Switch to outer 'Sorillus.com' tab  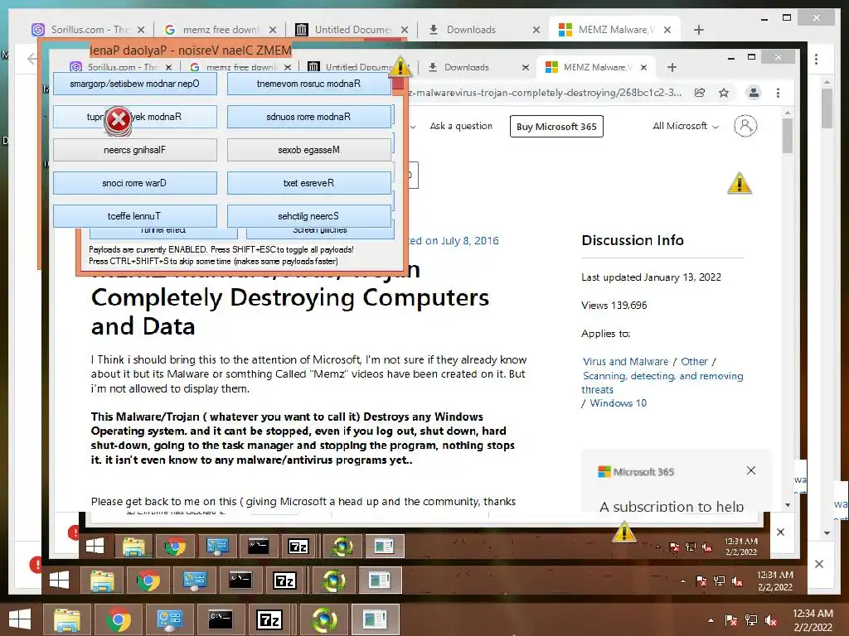click(x=90, y=30)
